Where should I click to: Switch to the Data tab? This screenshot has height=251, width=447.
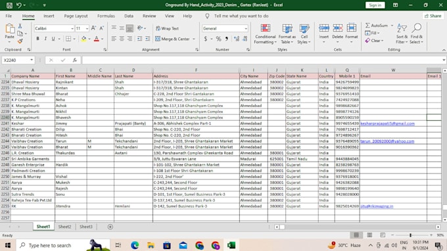coord(129,16)
